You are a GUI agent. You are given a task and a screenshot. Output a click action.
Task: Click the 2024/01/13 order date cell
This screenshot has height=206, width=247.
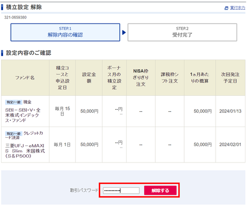pos(231,111)
